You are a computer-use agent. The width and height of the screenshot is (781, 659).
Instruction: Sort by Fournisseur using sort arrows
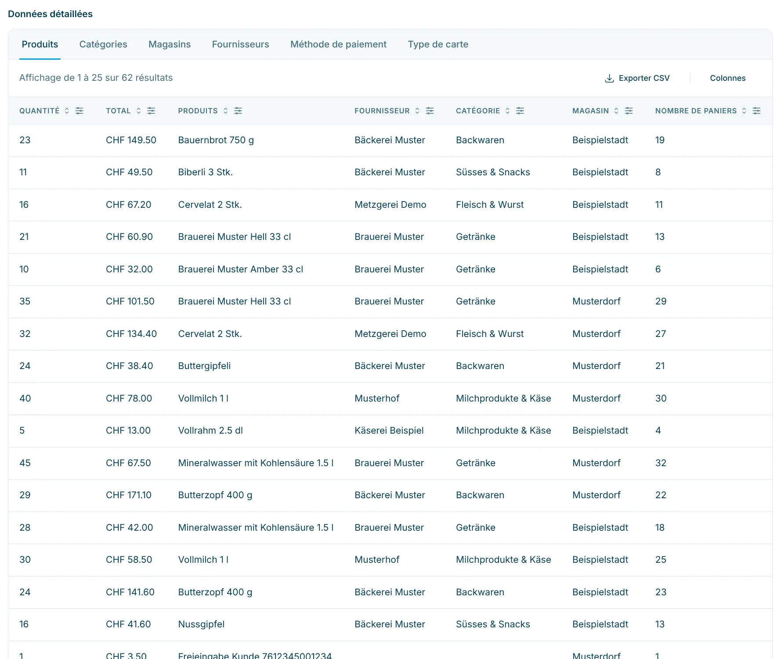pos(417,111)
